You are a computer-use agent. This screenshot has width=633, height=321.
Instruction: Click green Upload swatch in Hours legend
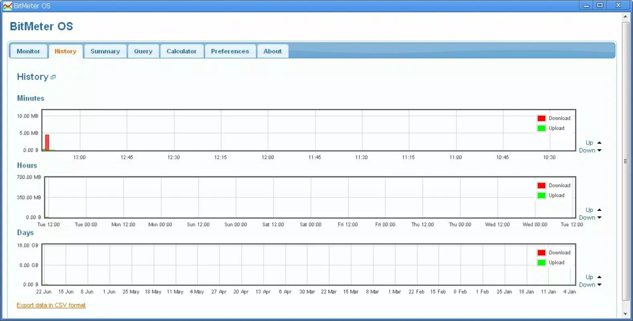(541, 195)
